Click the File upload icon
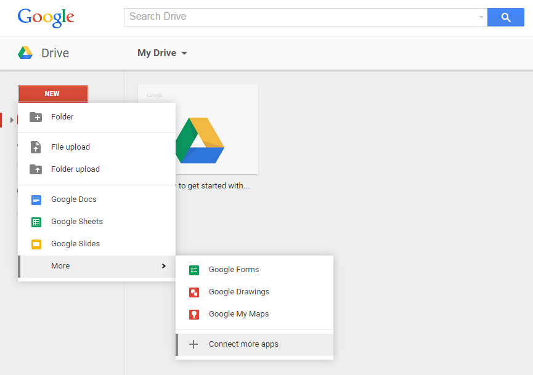Viewport: 533px width, 375px height. [36, 147]
